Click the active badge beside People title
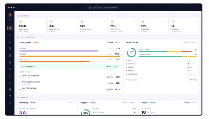Image resolution: width=209 pixels, height=119 pixels. tap(152, 103)
